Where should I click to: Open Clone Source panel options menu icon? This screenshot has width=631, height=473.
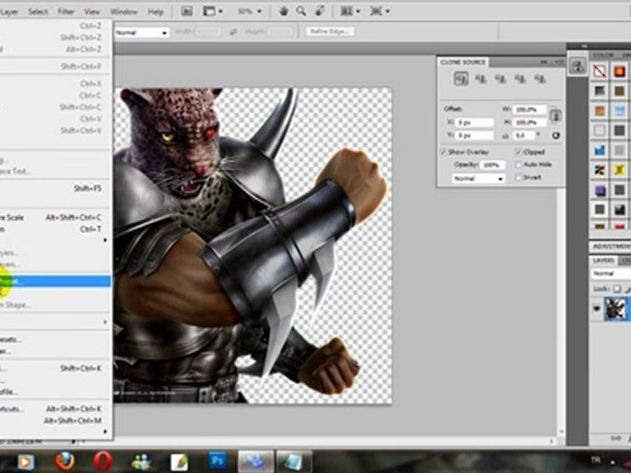[559, 62]
